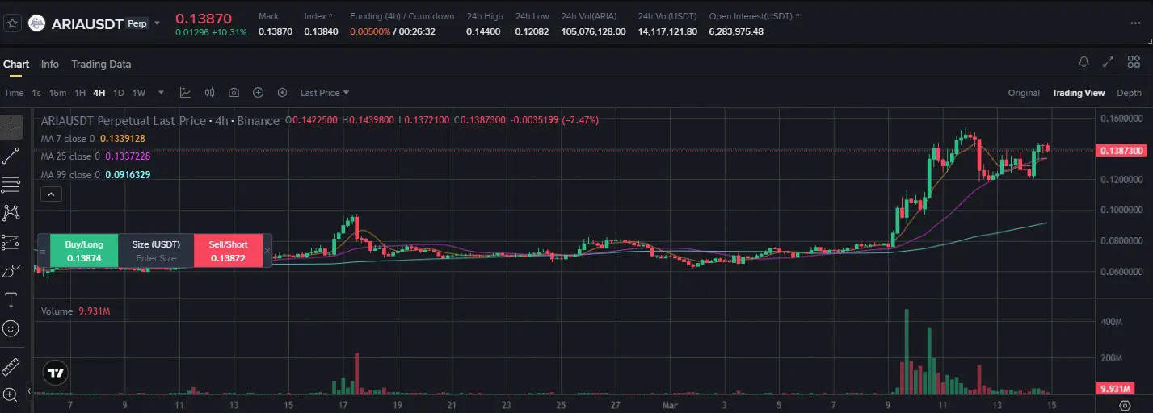Select the trend line drawing tool

(11, 156)
